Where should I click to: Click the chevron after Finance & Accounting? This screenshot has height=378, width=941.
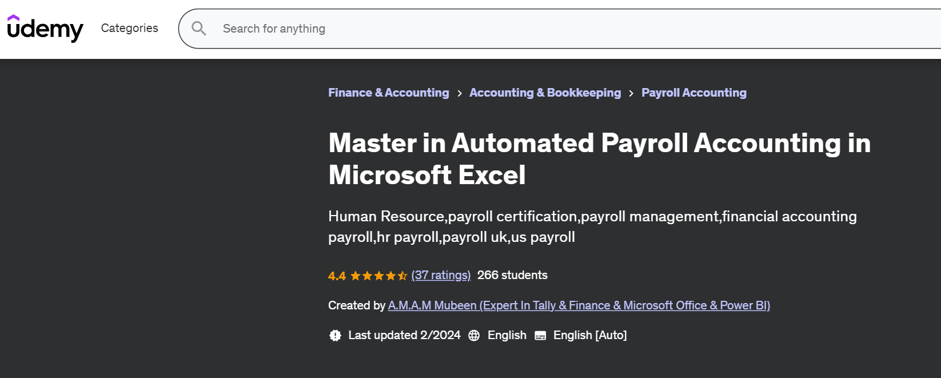tap(460, 93)
